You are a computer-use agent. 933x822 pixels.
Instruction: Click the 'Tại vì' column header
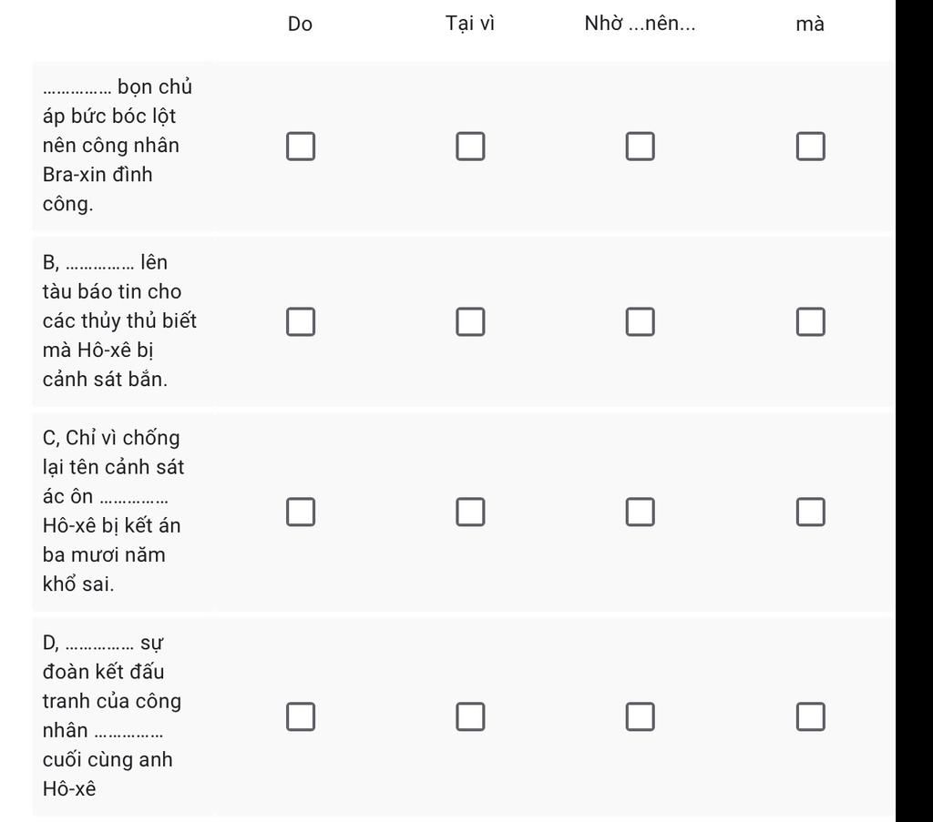pos(470,24)
